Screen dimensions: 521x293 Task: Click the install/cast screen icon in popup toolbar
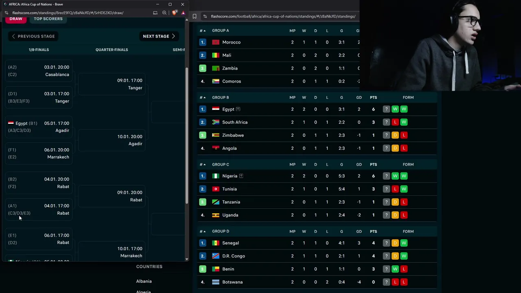click(x=155, y=13)
